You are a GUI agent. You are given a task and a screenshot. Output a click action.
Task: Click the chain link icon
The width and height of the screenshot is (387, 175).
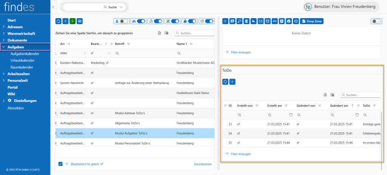pyautogui.click(x=275, y=22)
